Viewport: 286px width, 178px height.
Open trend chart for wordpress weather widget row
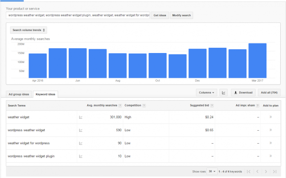point(81,130)
